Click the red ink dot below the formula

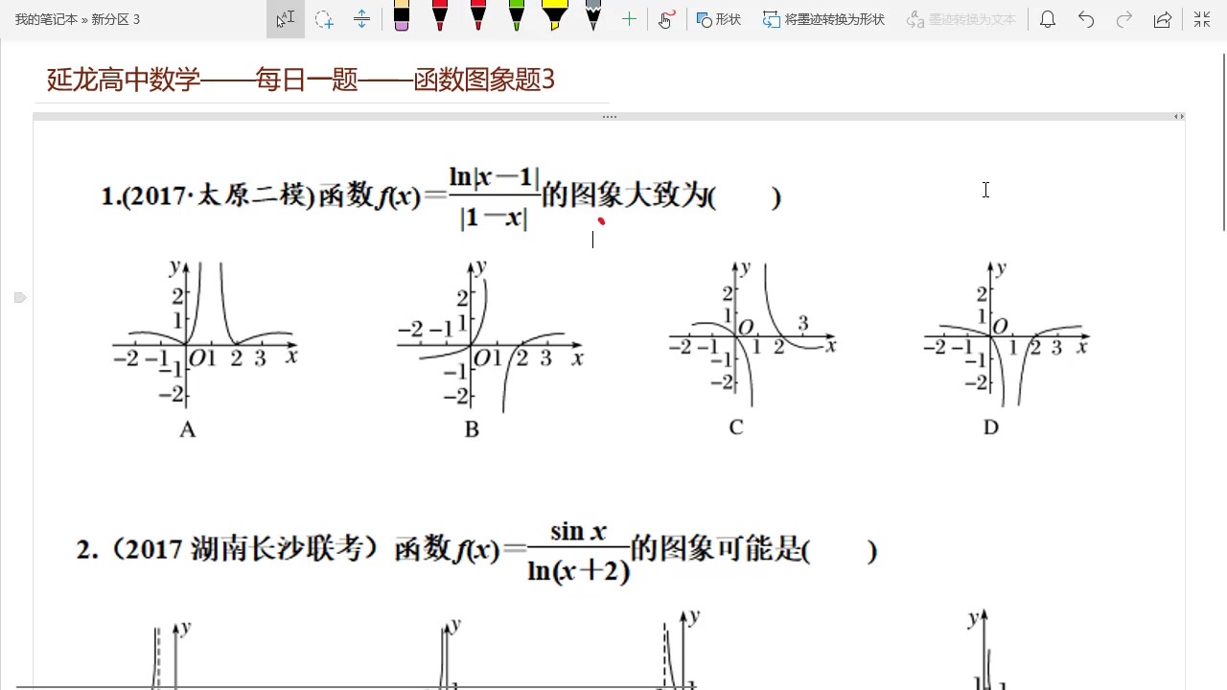[x=601, y=221]
